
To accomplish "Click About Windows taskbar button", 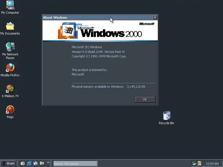I will click(75, 163).
